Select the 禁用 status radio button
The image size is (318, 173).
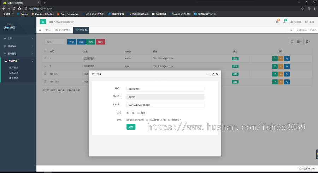(x=138, y=113)
